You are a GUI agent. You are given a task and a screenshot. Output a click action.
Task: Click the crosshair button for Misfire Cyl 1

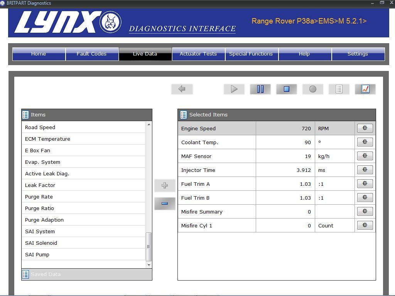tap(365, 225)
